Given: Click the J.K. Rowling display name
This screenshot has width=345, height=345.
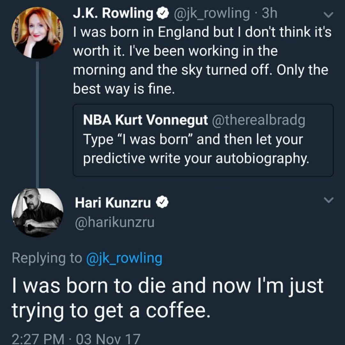Looking at the screenshot, I should (113, 13).
